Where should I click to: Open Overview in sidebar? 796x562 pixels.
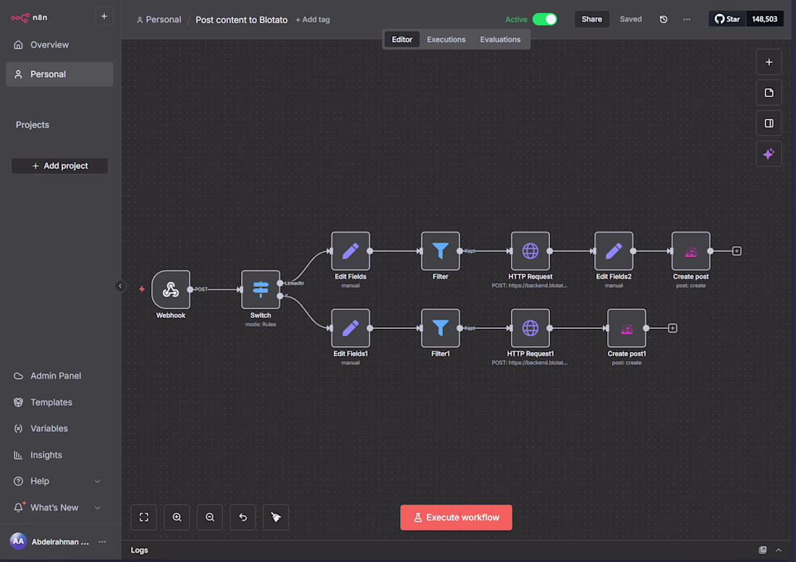tap(59, 45)
